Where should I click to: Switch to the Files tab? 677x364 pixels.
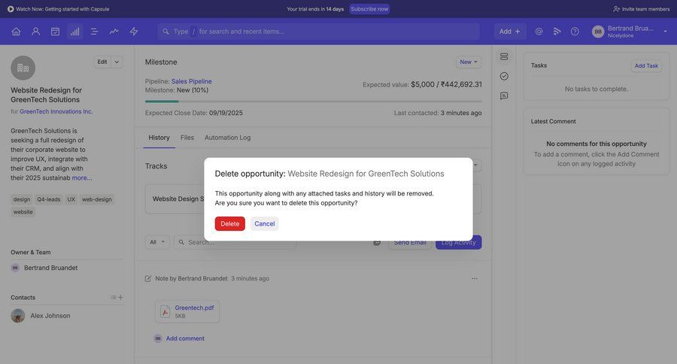click(x=187, y=138)
